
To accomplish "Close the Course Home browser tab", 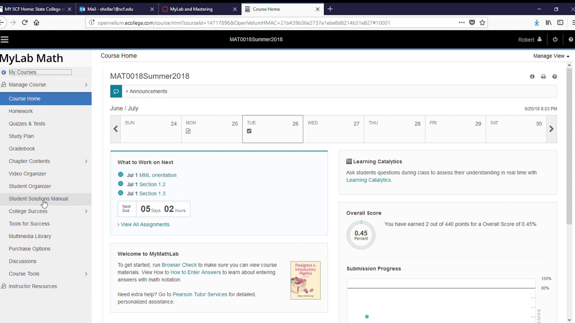I will (318, 9).
